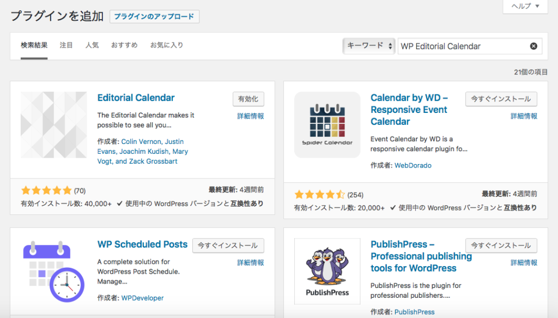Expand the ヘルプ help panel
Screen dimensions: 558x318
[x=525, y=6]
